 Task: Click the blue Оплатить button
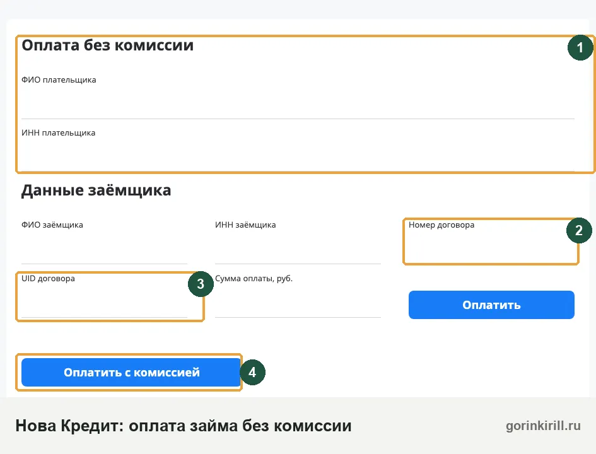pos(491,305)
